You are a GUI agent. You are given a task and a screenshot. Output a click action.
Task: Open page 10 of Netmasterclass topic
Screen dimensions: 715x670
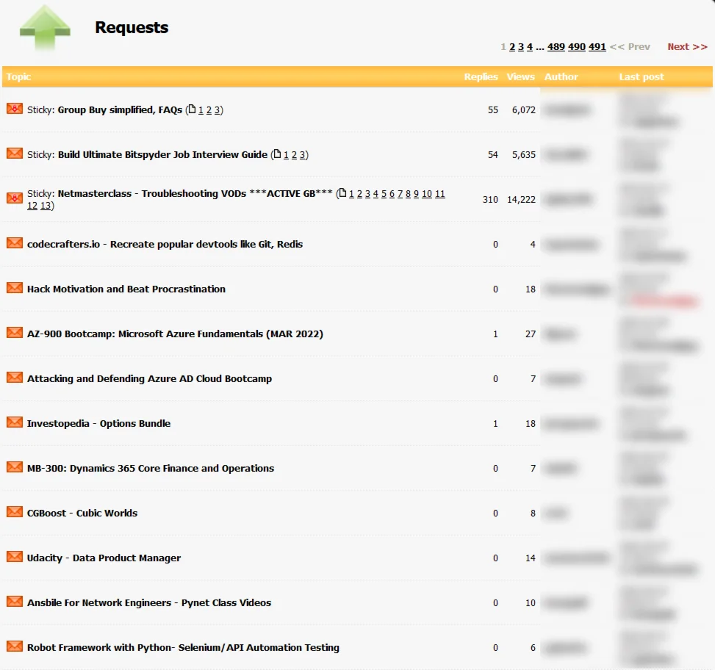(426, 194)
